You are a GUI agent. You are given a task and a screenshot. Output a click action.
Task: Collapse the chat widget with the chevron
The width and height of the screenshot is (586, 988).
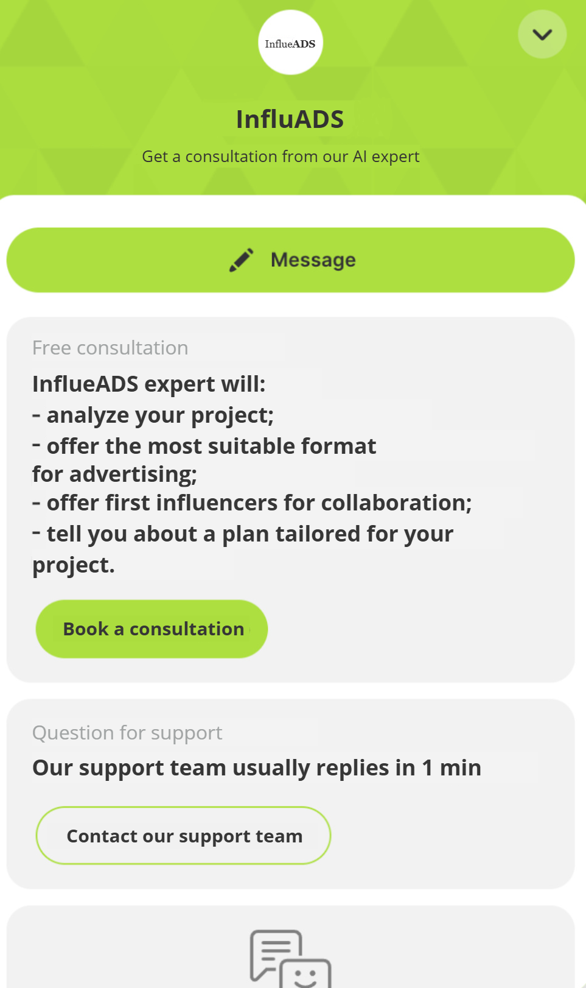(x=542, y=34)
